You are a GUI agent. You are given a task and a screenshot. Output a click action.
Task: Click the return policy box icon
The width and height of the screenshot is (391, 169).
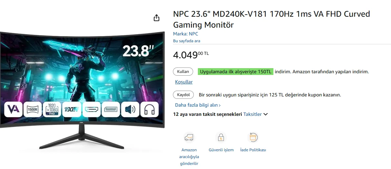pos(253,137)
